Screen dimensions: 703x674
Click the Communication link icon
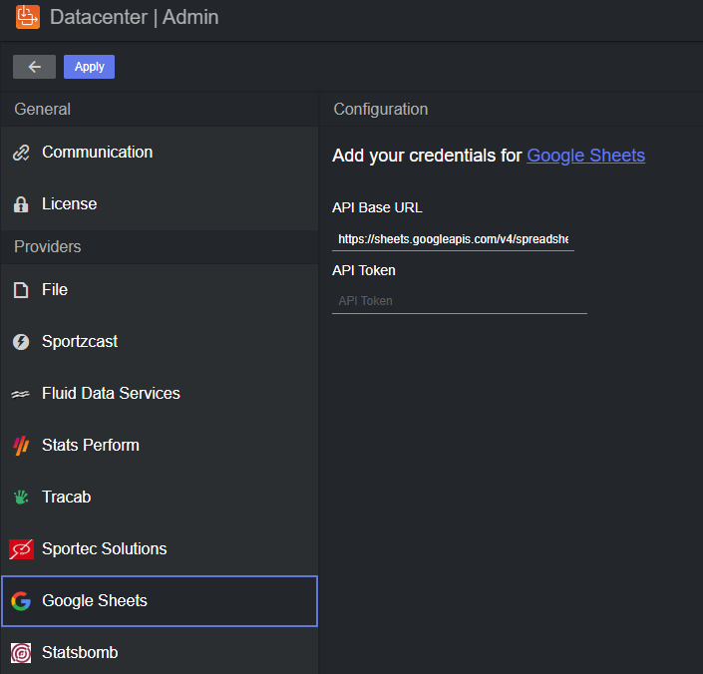(21, 153)
